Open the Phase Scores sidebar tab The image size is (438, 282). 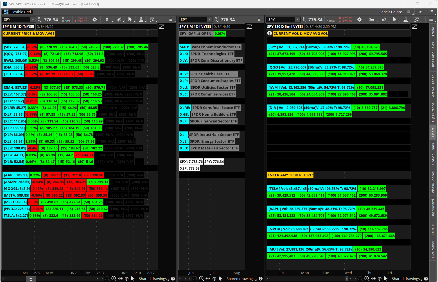pyautogui.click(x=433, y=182)
